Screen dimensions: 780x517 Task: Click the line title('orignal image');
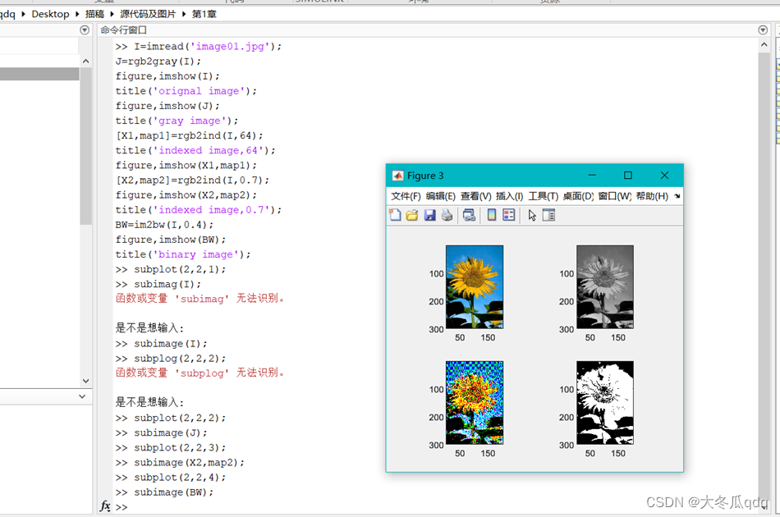[x=186, y=91]
